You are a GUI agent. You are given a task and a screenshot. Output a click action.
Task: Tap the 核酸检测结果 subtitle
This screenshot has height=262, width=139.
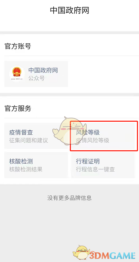click(26, 169)
